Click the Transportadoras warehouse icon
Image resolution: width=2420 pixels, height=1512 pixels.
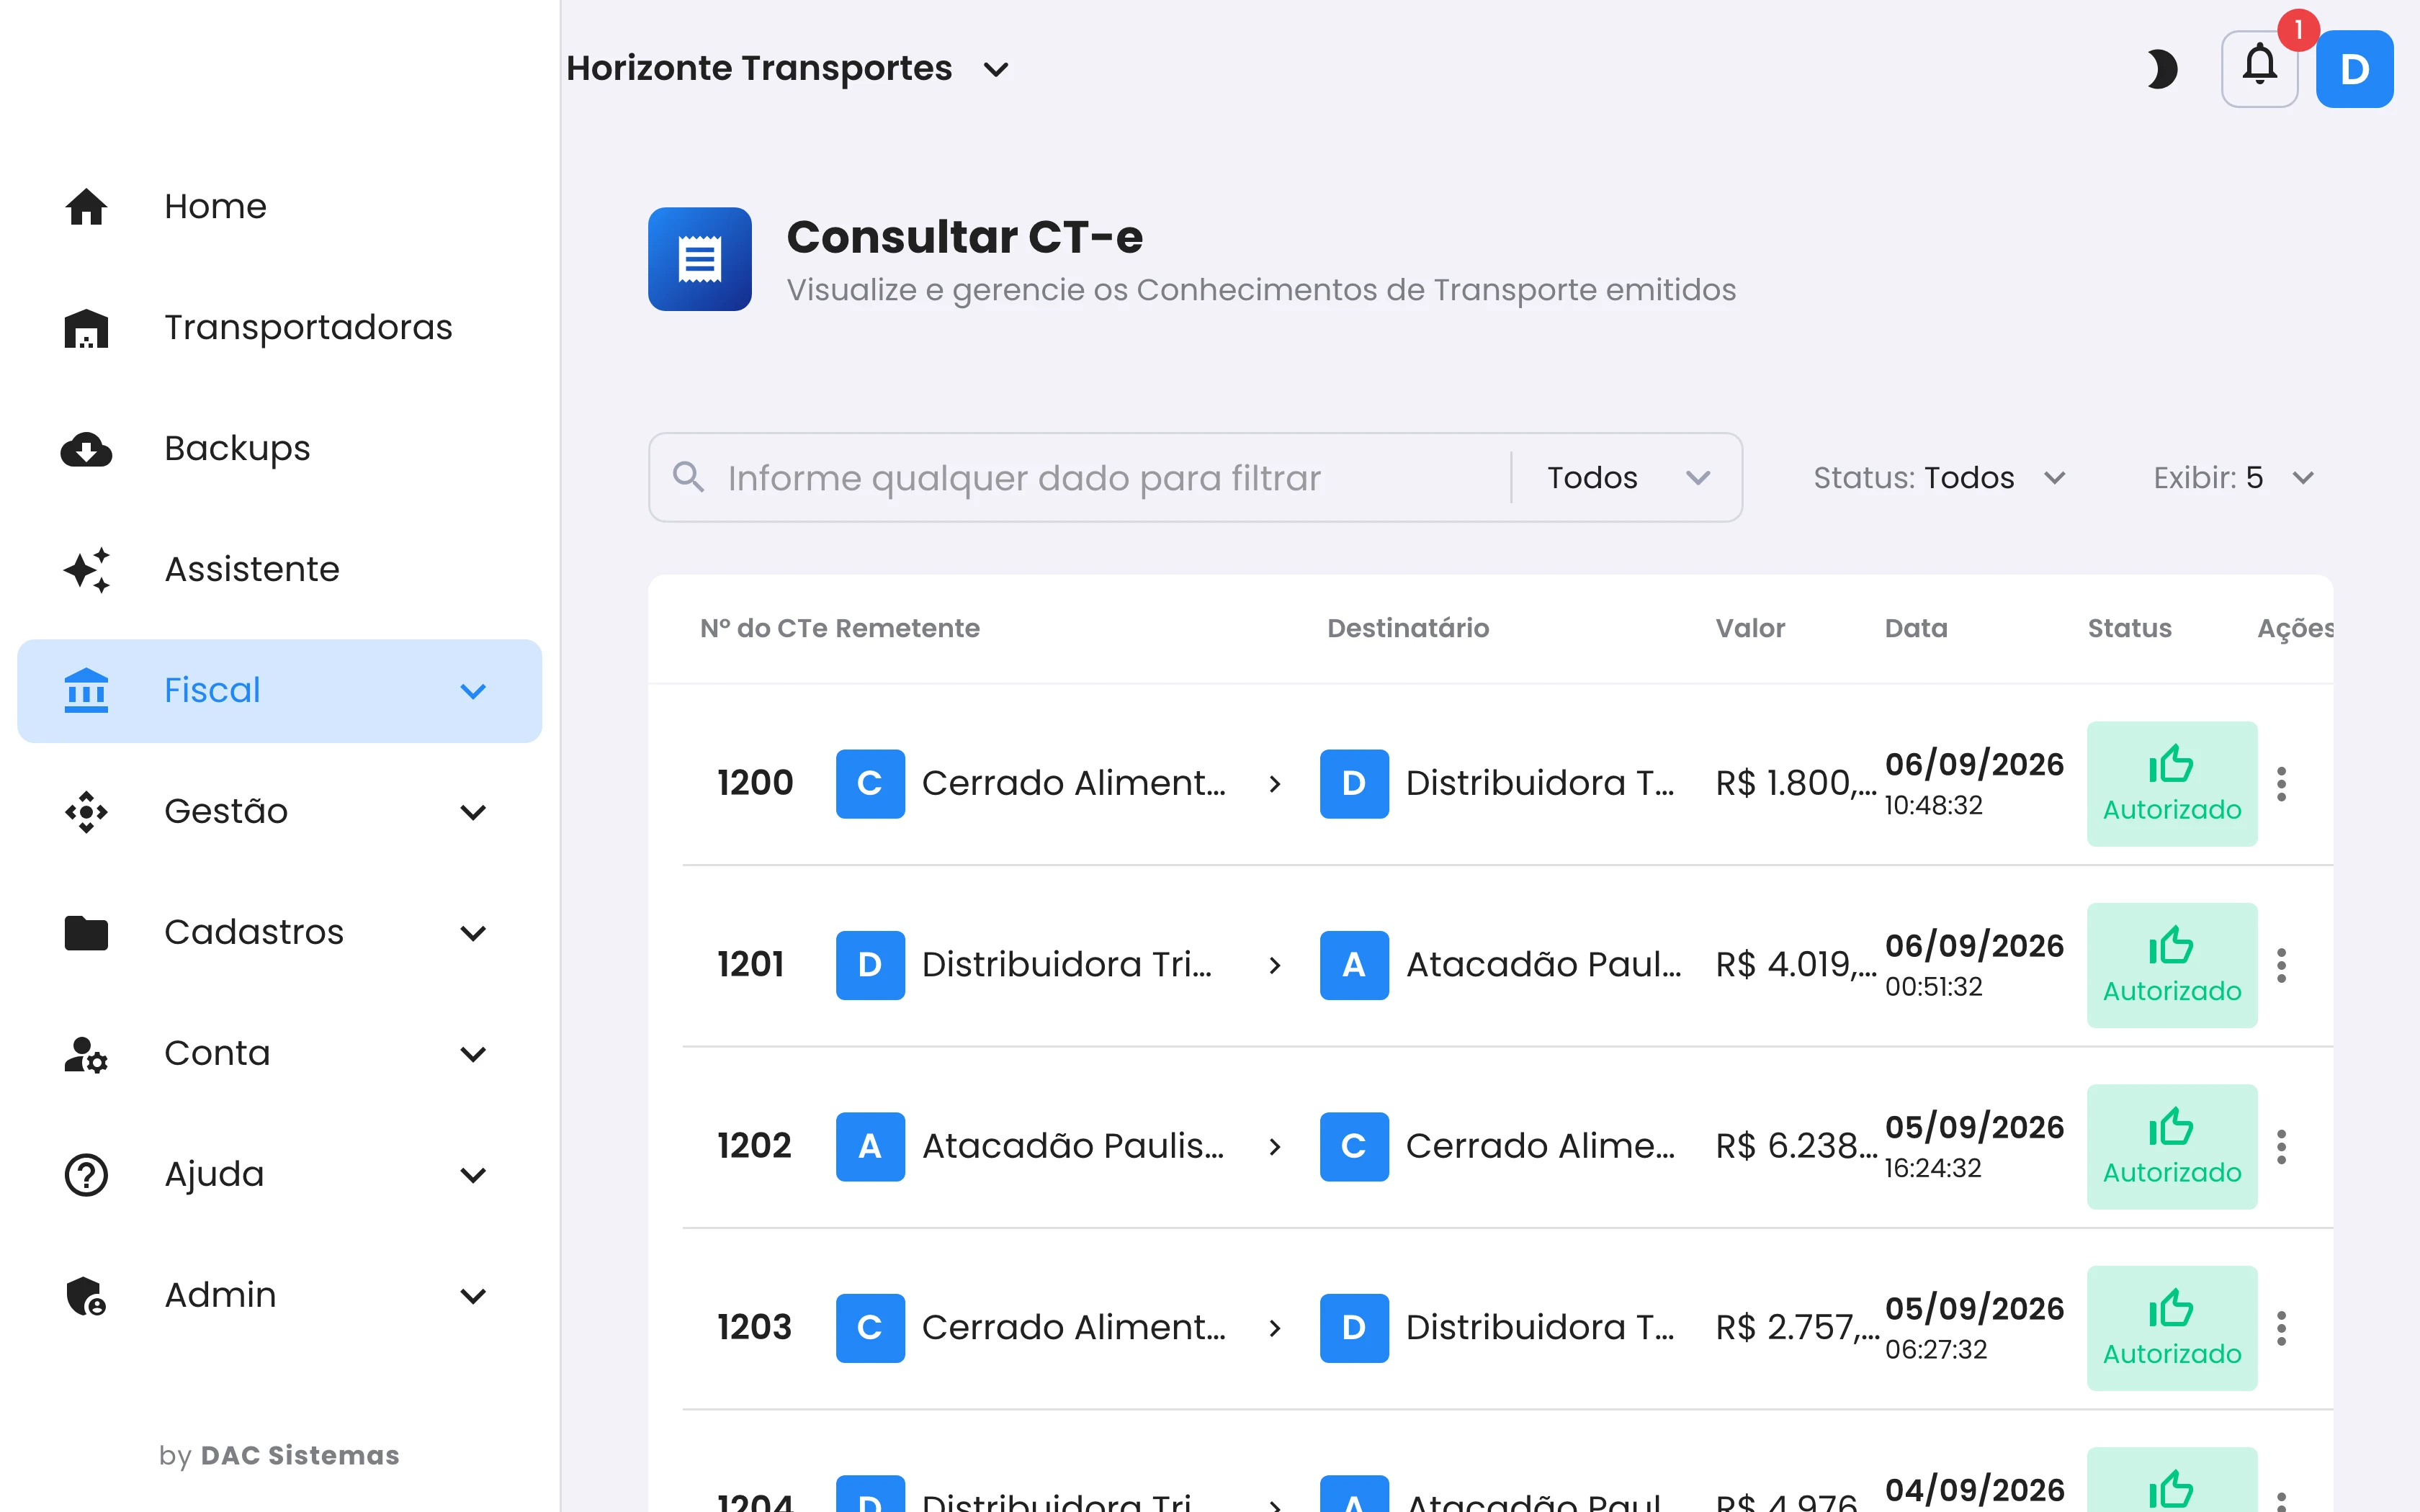pos(86,328)
